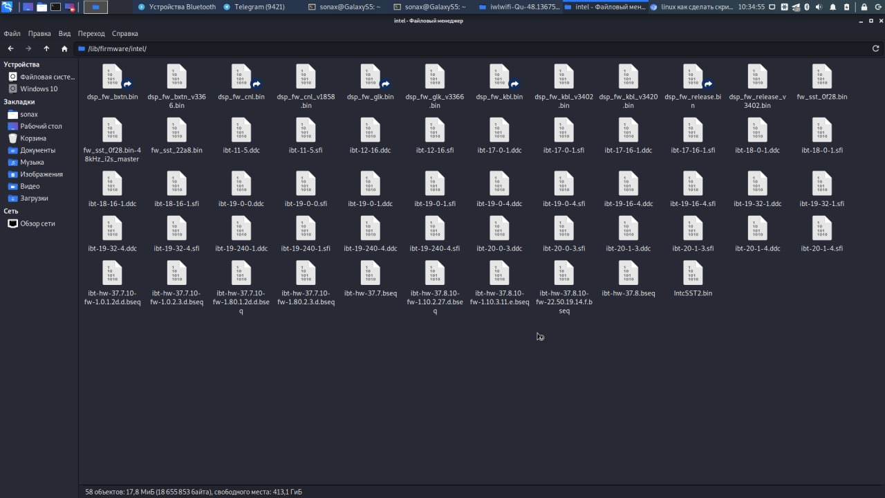This screenshot has width=885, height=498.
Task: Open the home folder via house icon
Action: point(64,48)
